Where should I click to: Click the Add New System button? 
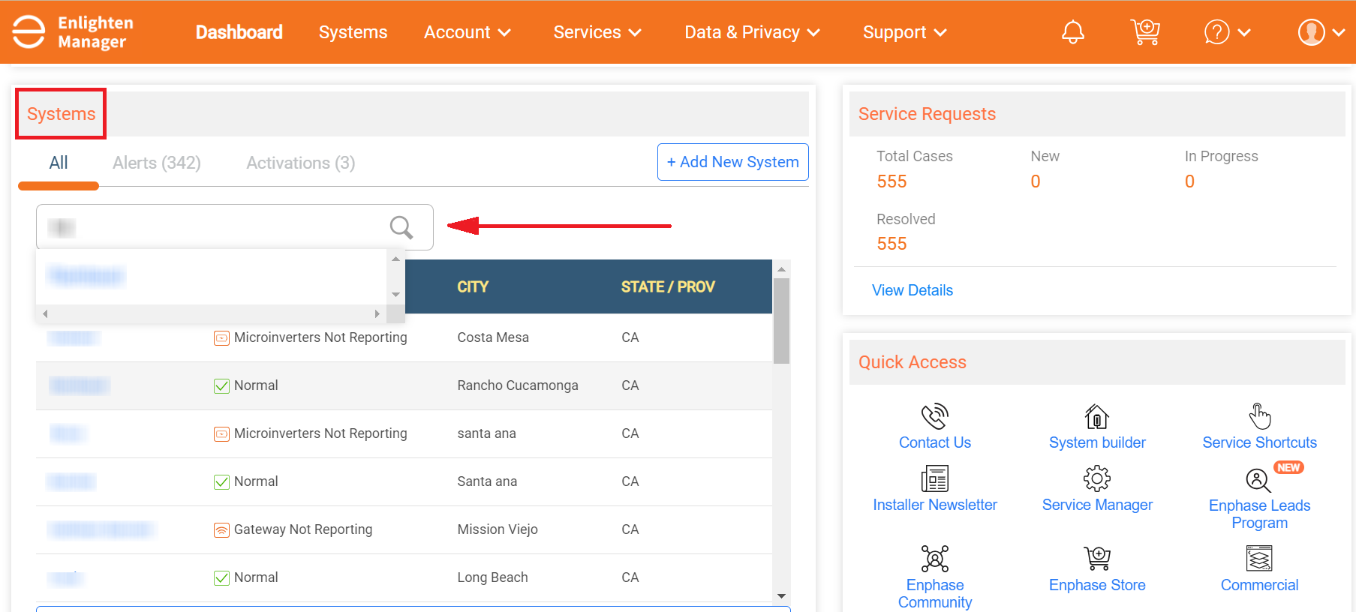point(732,162)
